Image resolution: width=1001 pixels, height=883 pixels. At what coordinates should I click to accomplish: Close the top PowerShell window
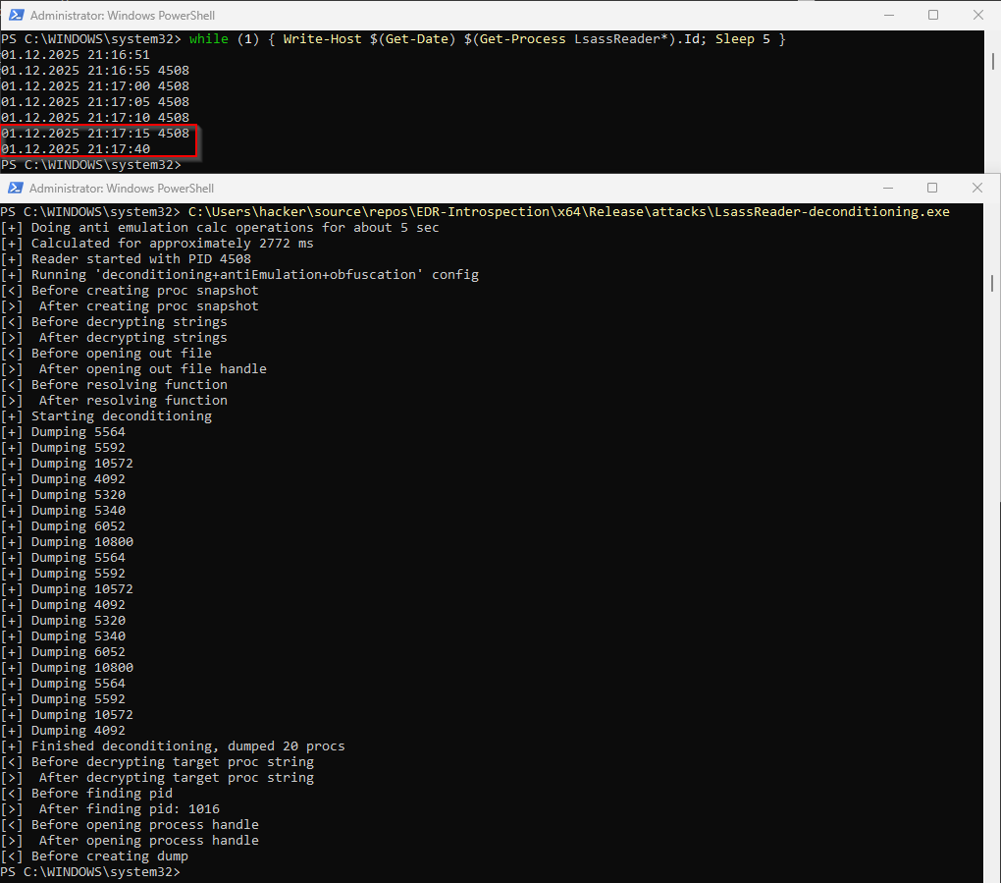(x=977, y=15)
